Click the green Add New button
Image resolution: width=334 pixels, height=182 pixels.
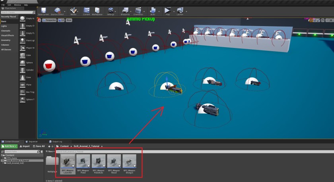click(9, 146)
